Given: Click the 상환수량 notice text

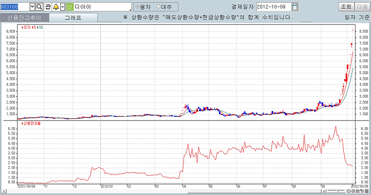Looking at the screenshot, I should 208,17.
